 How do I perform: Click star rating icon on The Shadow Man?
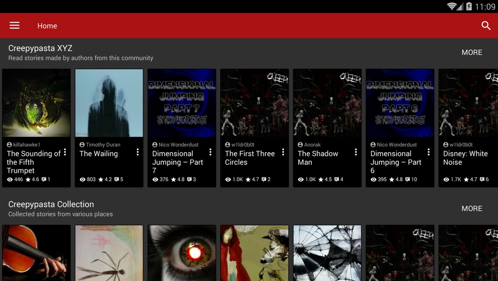click(x=321, y=179)
